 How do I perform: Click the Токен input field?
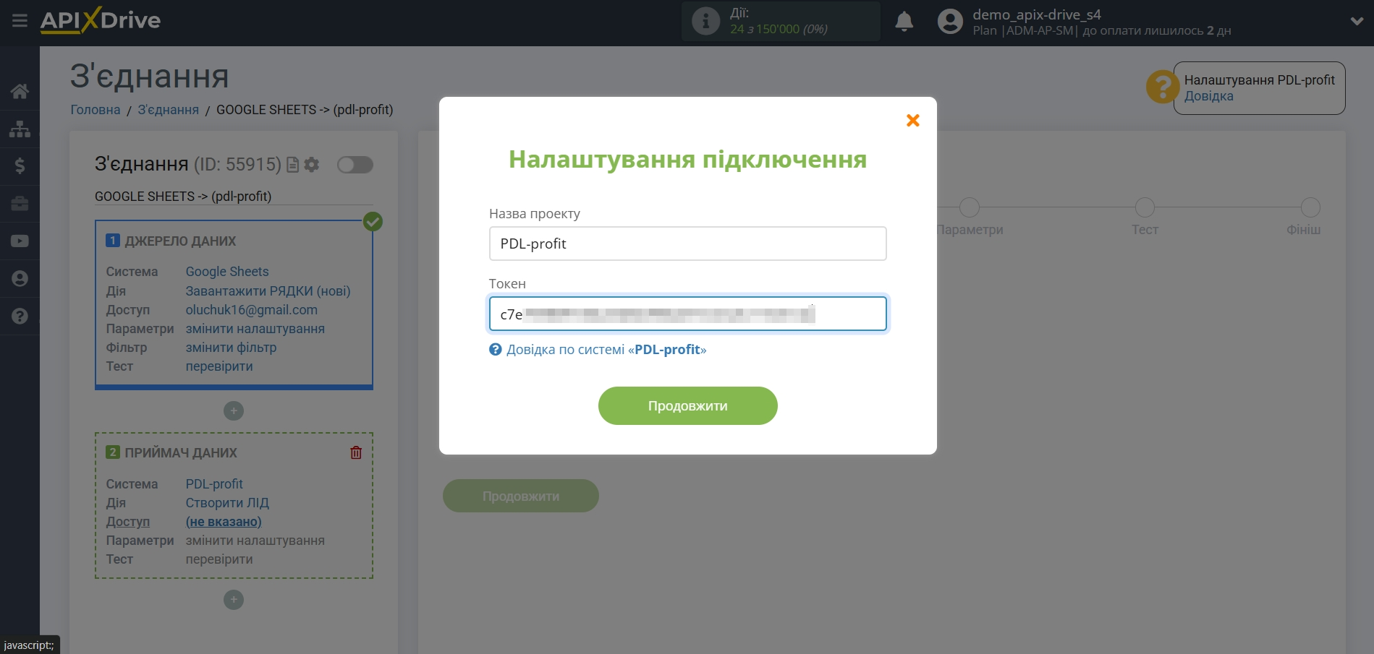pyautogui.click(x=687, y=314)
